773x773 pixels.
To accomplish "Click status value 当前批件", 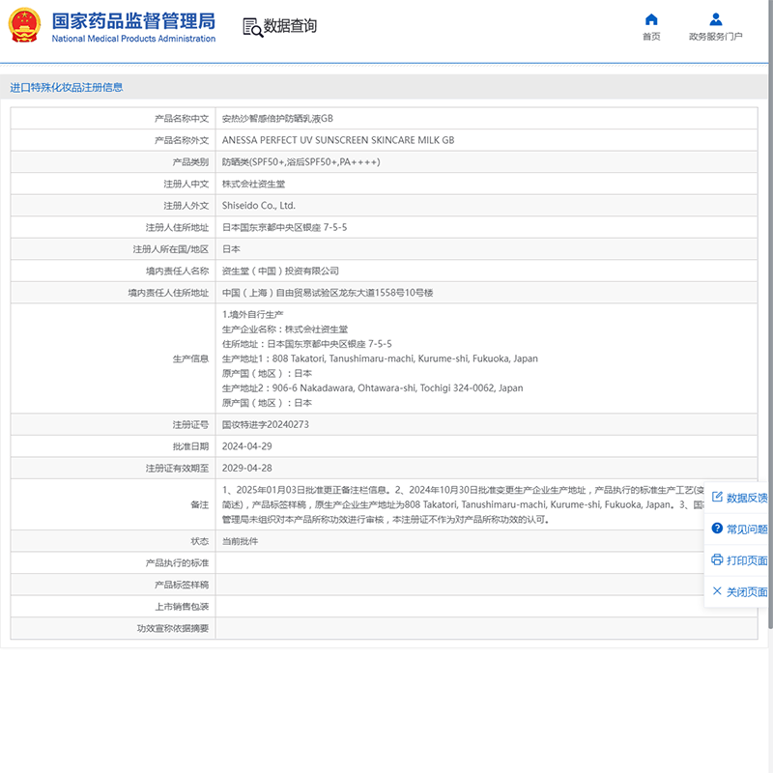I will pos(240,541).
